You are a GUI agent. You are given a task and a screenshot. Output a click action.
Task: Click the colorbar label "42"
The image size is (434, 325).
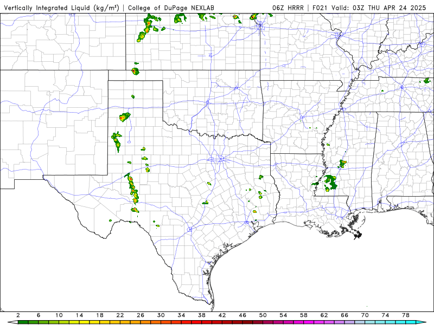(222, 315)
